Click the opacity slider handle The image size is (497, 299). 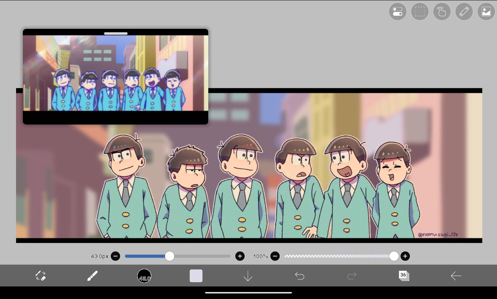[x=394, y=256]
